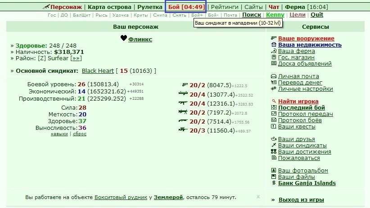Click the Гос shortcut link
Screen dimensions: 370x208
click(52, 15)
